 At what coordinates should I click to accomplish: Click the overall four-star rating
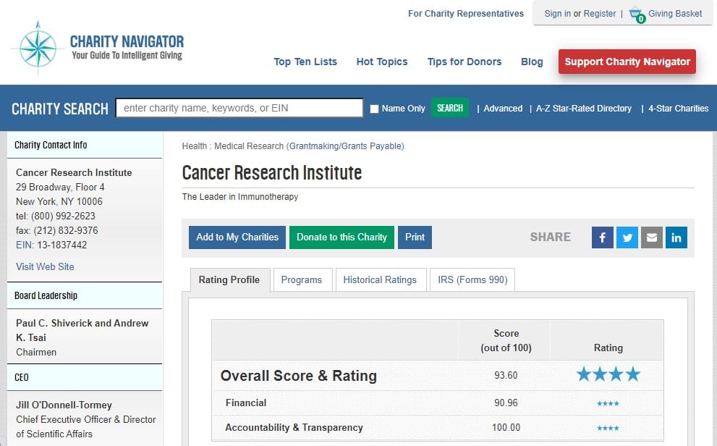(608, 374)
